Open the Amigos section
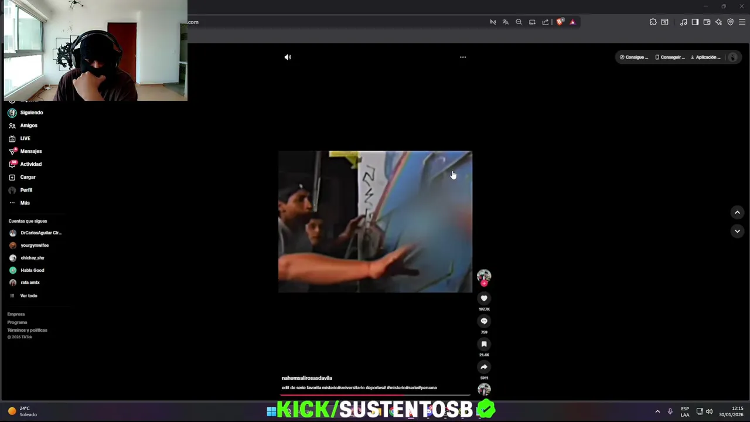 (x=23, y=125)
